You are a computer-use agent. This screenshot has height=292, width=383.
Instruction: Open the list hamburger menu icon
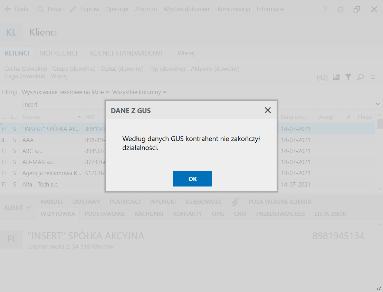click(x=373, y=77)
